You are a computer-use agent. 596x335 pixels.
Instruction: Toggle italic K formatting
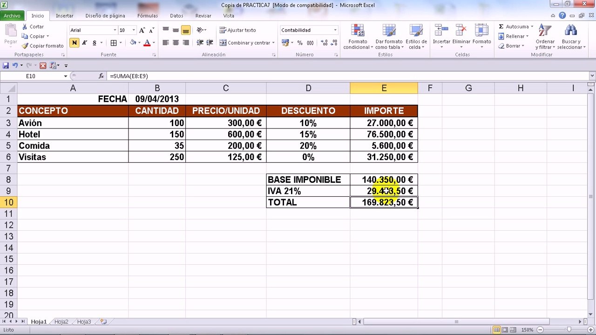coord(84,43)
